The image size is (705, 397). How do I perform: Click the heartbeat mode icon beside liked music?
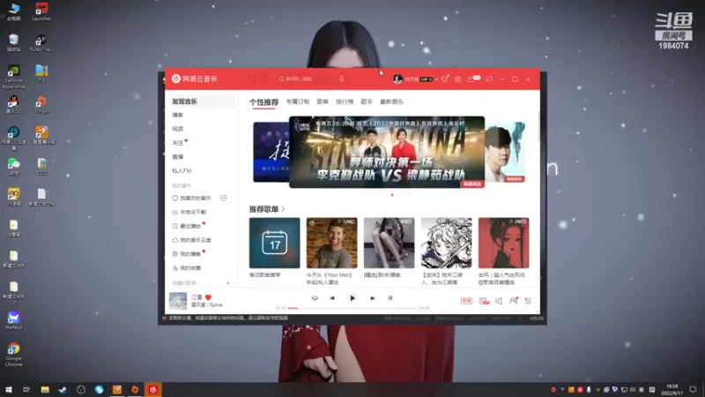(224, 198)
